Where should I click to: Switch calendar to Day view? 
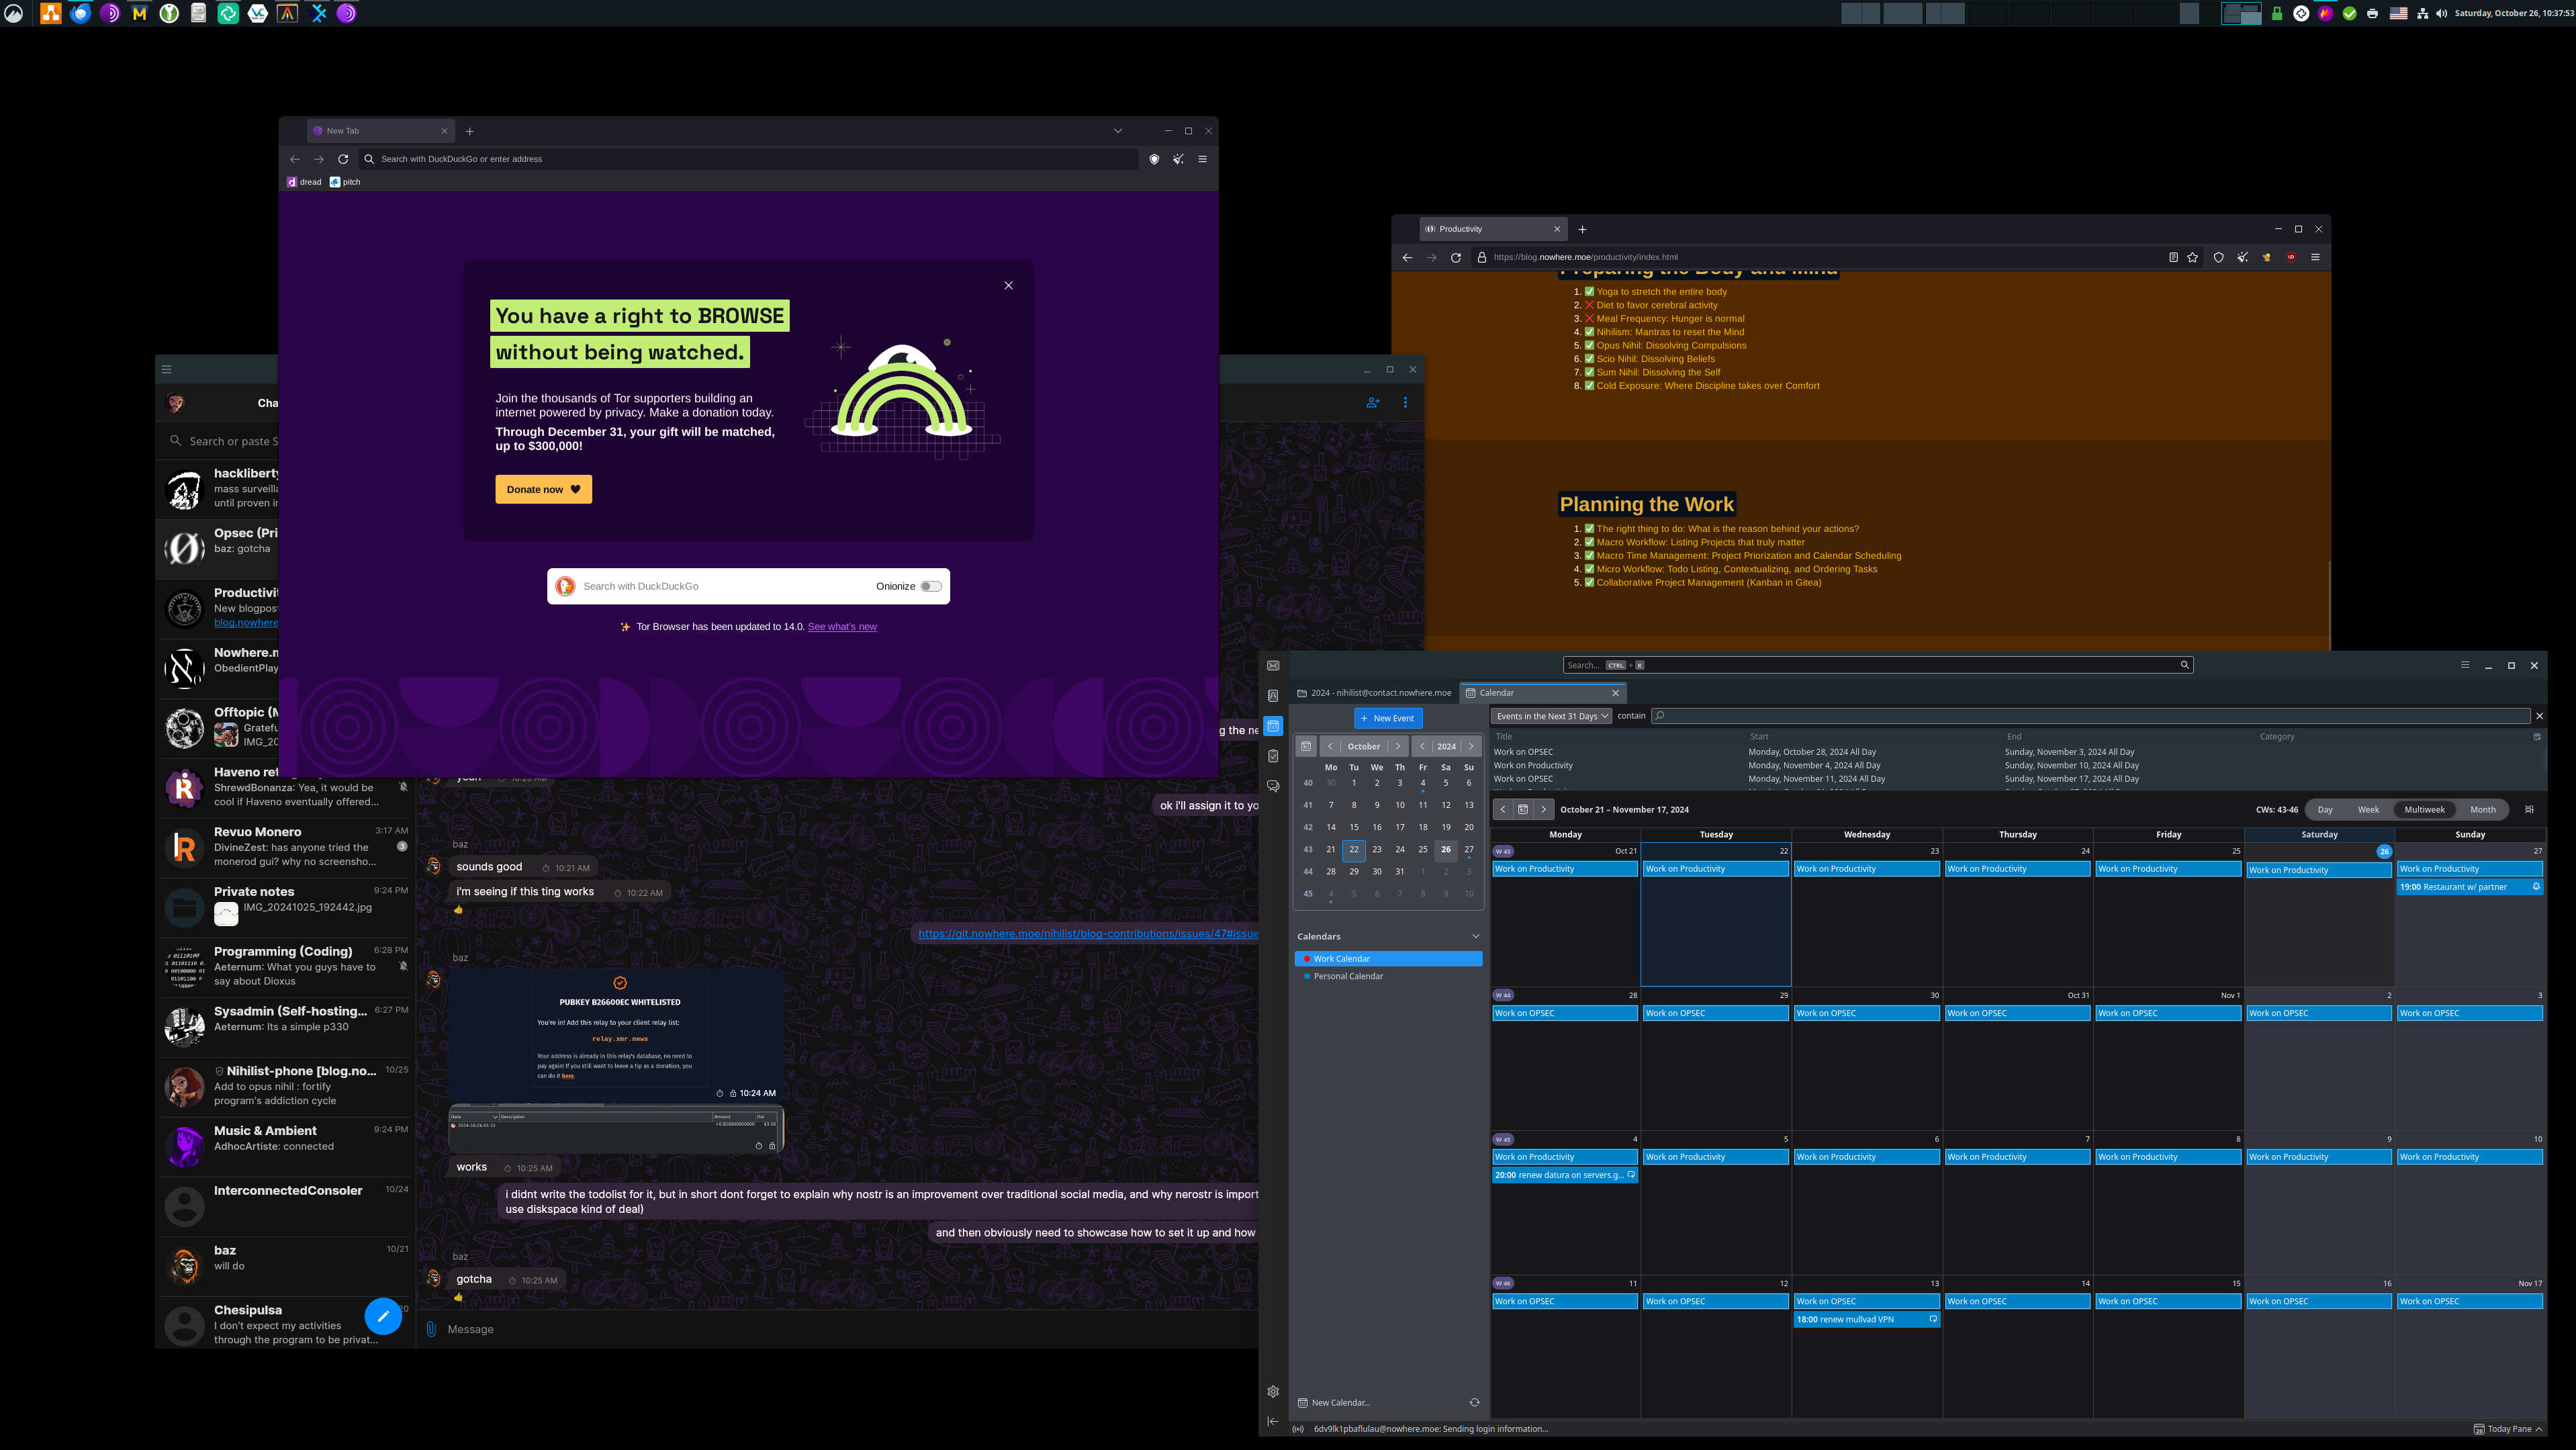[x=2325, y=810]
